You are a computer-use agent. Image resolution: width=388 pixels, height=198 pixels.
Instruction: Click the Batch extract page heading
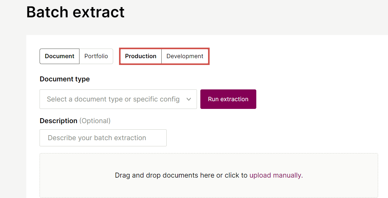click(75, 12)
